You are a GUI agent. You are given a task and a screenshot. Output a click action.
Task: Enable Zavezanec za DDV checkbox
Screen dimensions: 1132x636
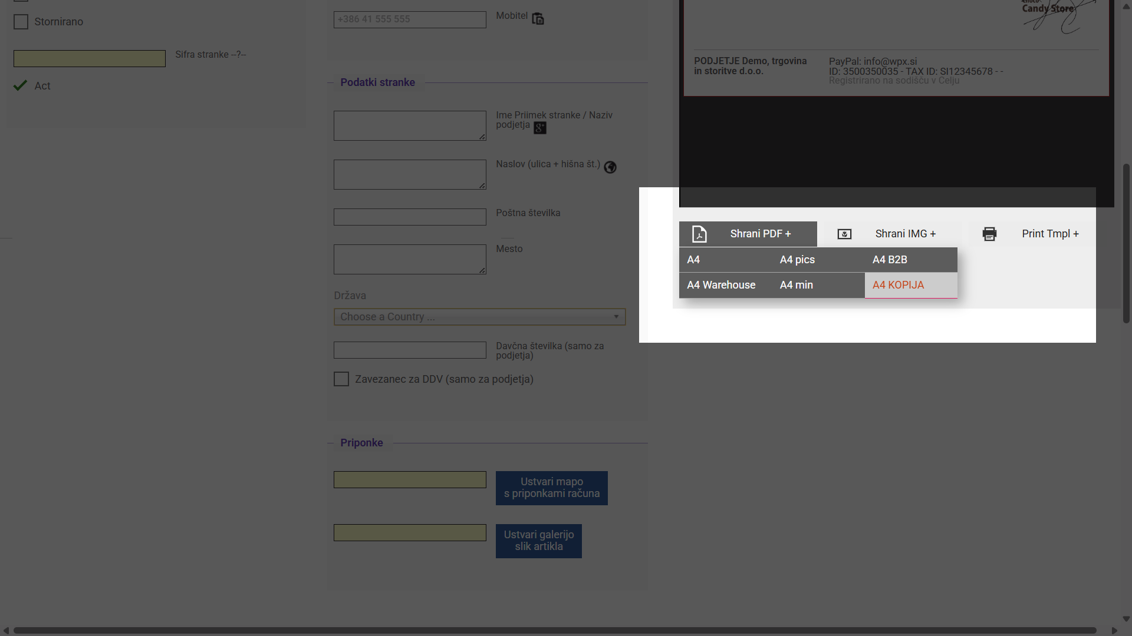point(341,379)
